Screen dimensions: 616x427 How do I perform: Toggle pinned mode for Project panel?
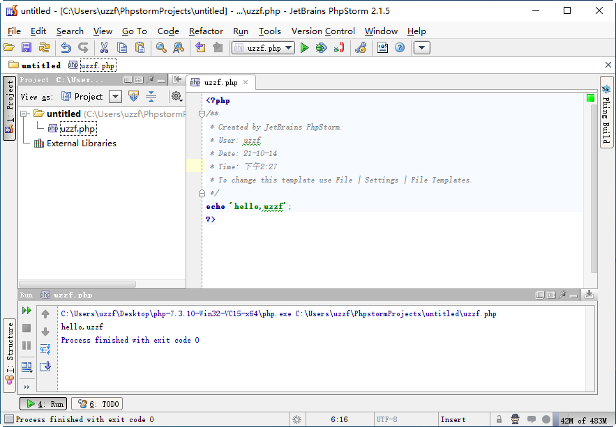coord(150,79)
